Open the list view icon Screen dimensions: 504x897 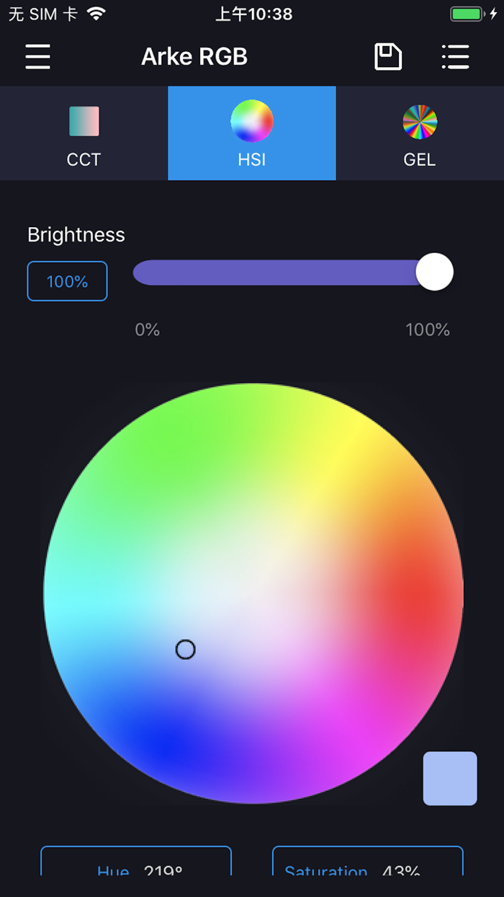(455, 56)
